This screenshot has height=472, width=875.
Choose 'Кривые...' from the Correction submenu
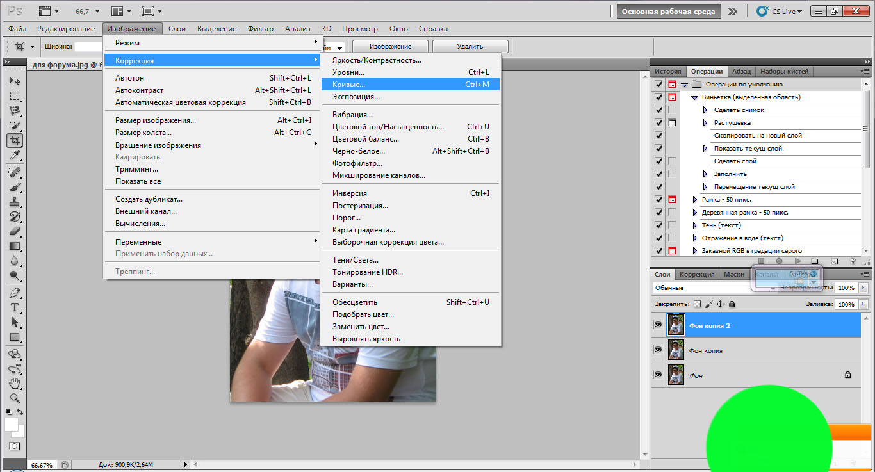click(349, 85)
